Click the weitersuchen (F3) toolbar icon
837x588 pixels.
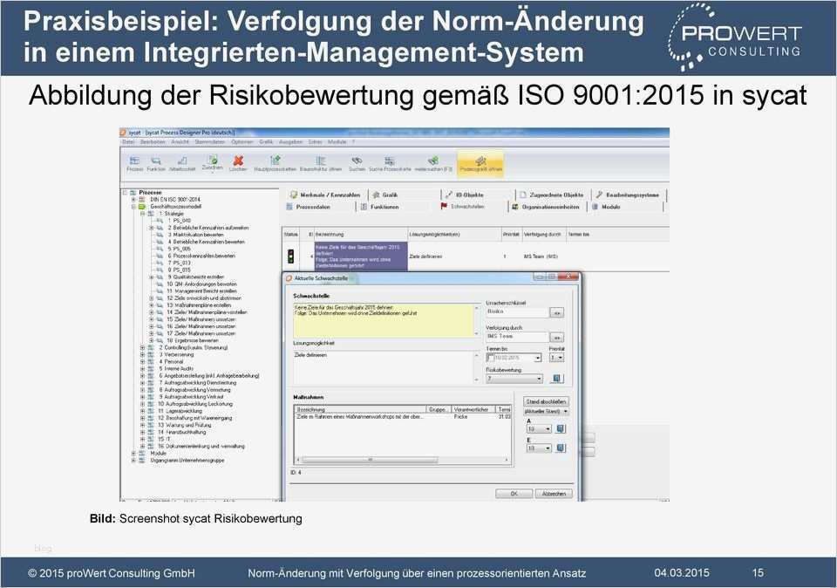click(x=433, y=161)
